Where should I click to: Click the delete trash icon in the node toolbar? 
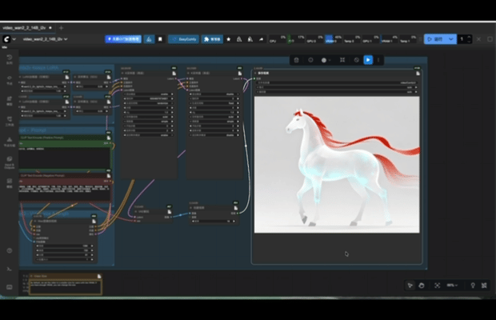297,59
